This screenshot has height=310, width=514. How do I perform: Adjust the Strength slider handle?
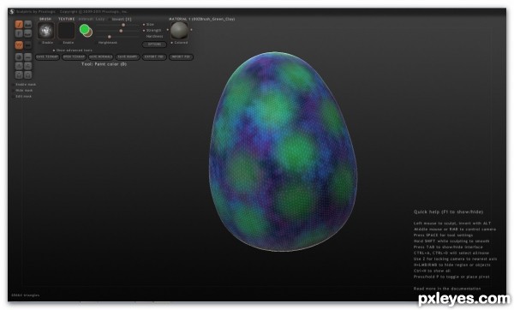click(x=121, y=31)
